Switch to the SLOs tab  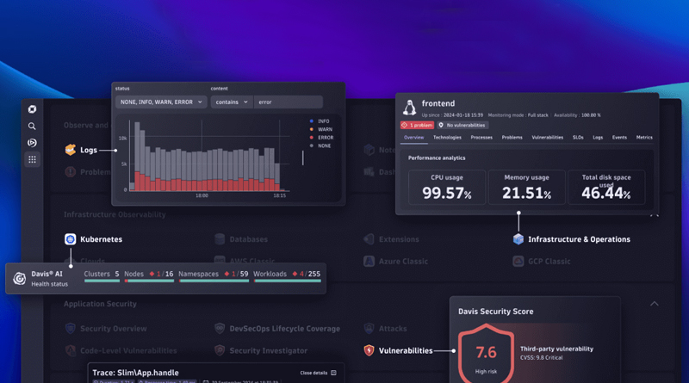point(578,138)
